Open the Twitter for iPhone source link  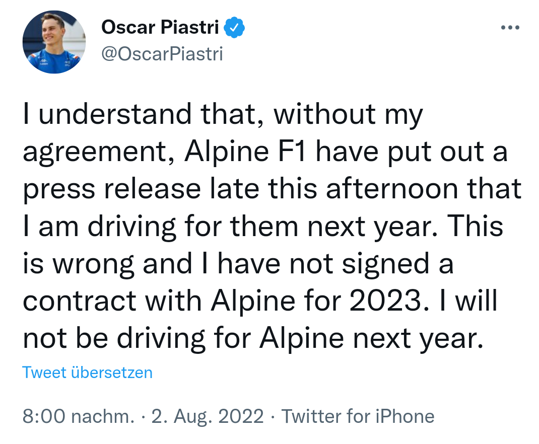click(x=358, y=416)
